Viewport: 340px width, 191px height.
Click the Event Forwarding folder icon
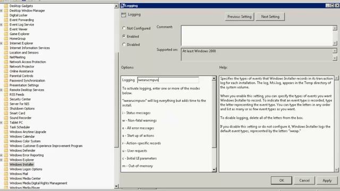click(6, 20)
